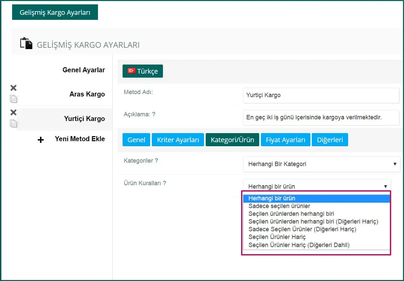Delete the Aras Kargo method
The image size is (404, 281).
(x=13, y=88)
